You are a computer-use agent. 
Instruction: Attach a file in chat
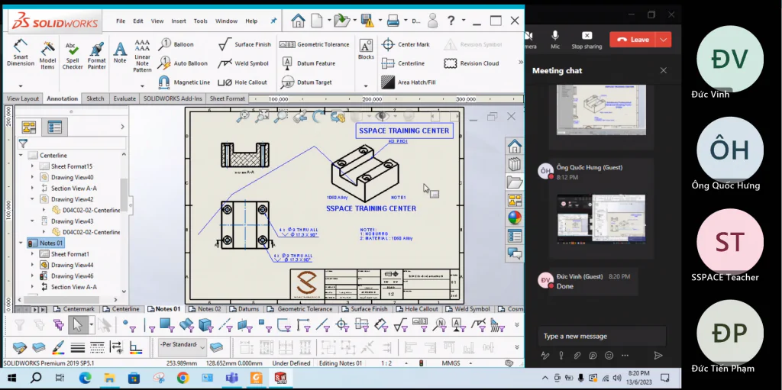tap(577, 356)
